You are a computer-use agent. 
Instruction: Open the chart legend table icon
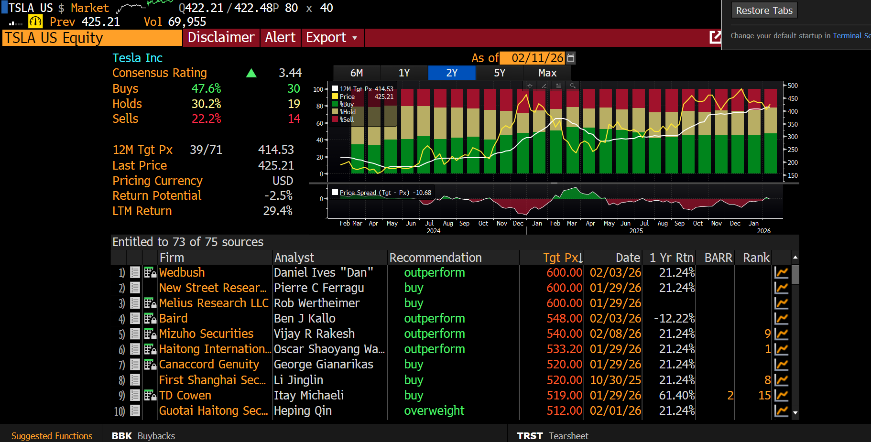click(x=558, y=86)
